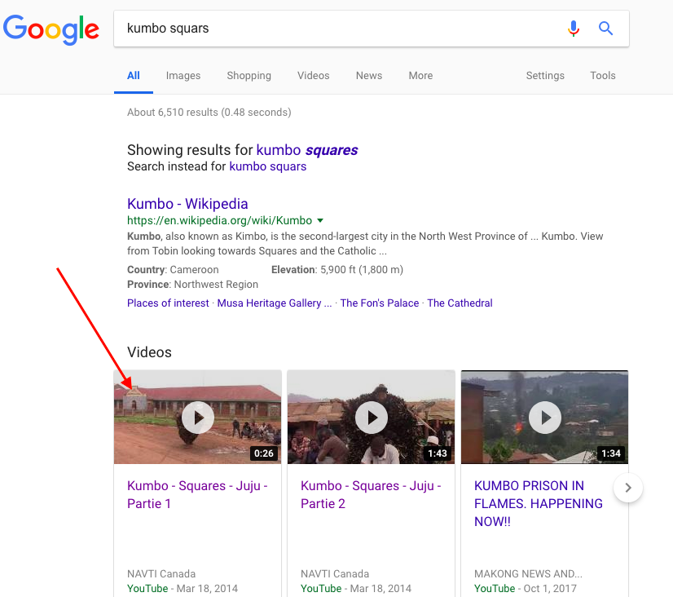Click the MAKONG NEWS AND... channel text
The height and width of the screenshot is (597, 673).
[x=528, y=574]
